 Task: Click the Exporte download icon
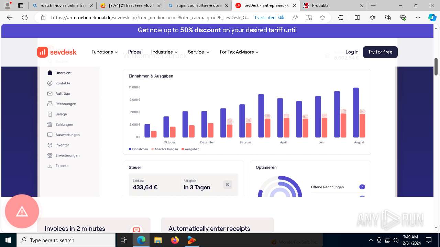[x=50, y=165]
